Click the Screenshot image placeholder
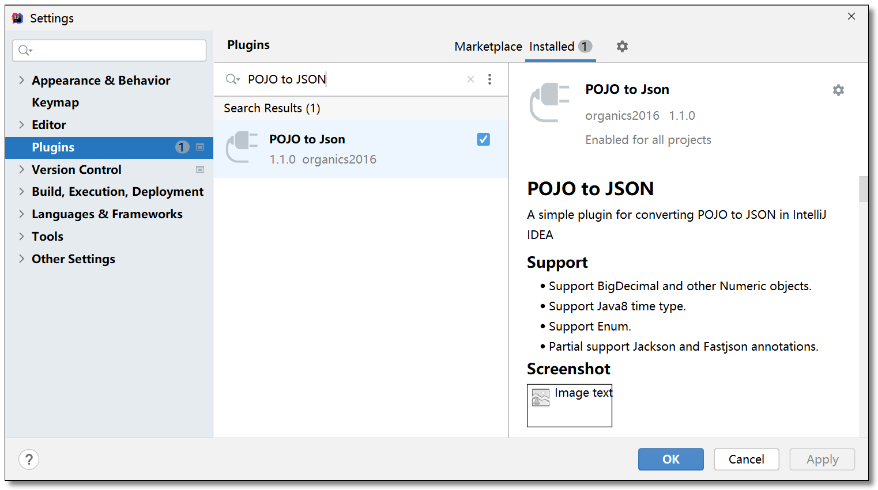 point(570,405)
